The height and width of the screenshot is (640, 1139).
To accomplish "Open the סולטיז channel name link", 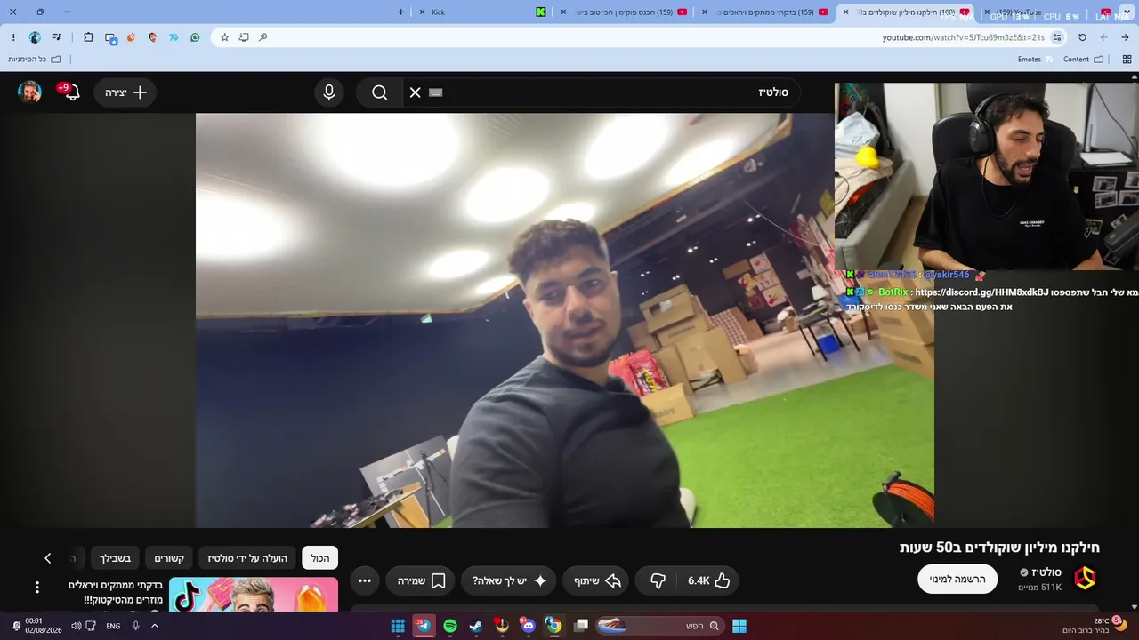I will (x=1046, y=572).
